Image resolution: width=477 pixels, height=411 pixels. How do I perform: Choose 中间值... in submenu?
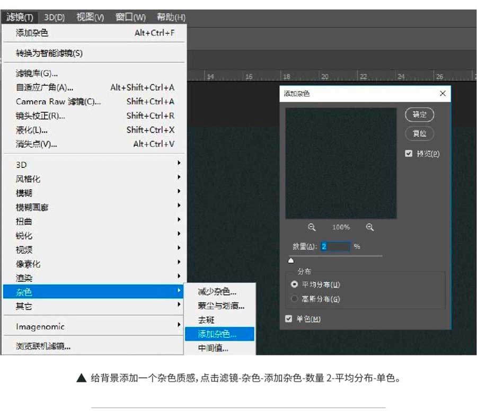click(219, 348)
